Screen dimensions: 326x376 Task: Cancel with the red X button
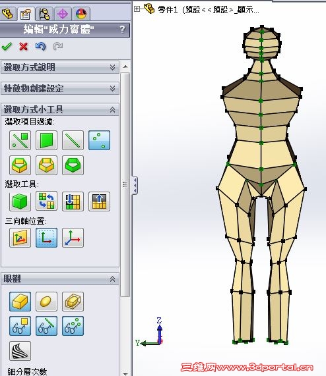(24, 47)
